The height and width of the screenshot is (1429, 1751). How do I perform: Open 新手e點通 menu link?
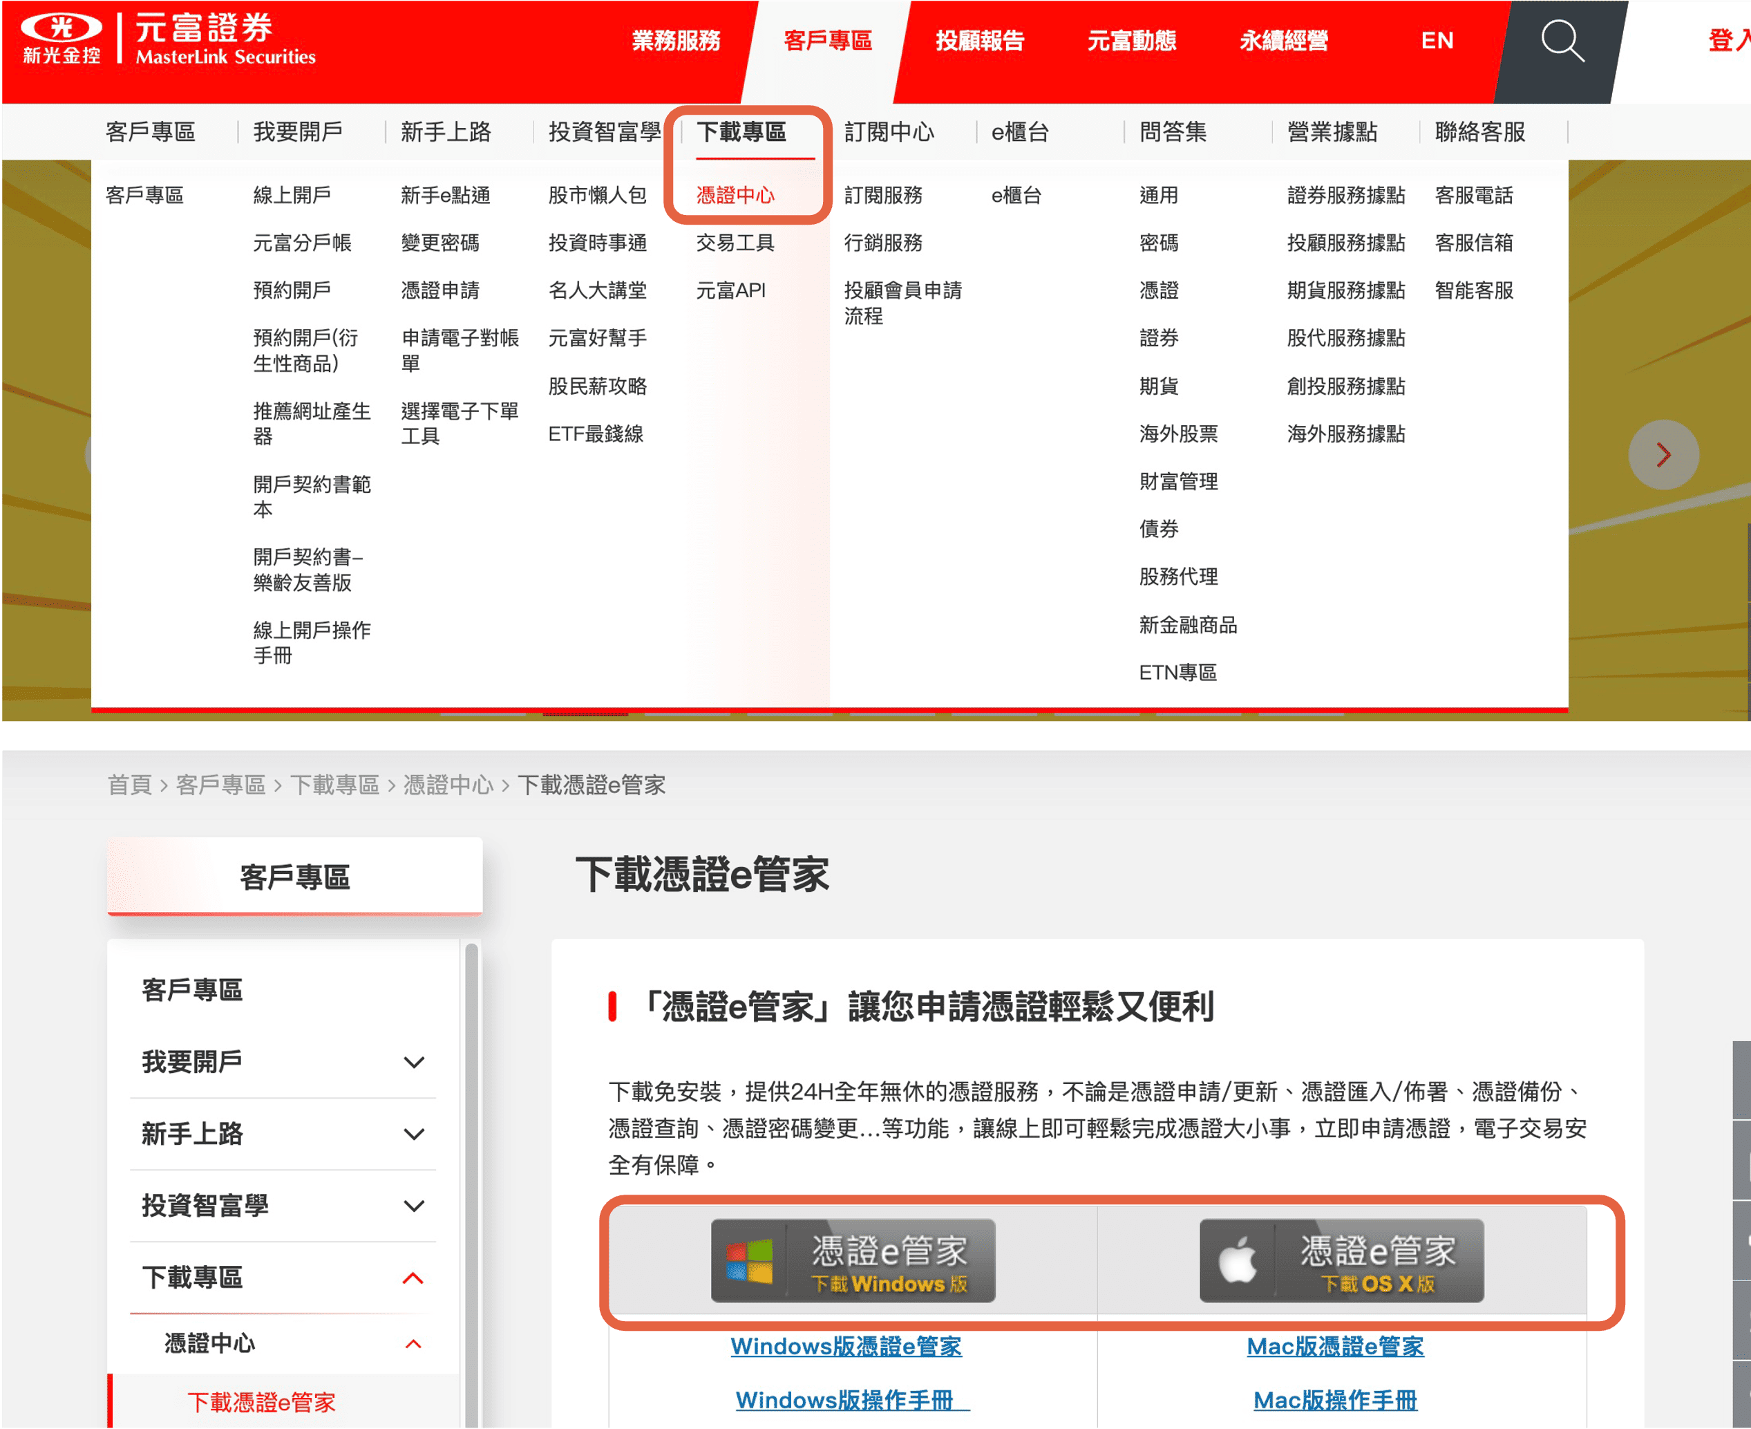(x=445, y=195)
